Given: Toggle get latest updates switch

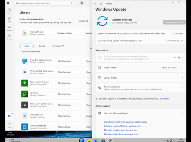Looking at the screenshot, I should click(180, 57).
